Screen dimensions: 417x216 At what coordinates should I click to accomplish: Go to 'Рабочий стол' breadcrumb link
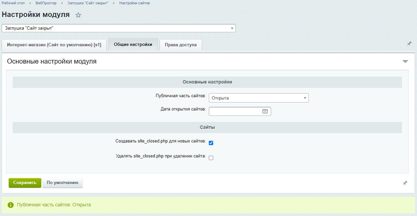pyautogui.click(x=13, y=3)
